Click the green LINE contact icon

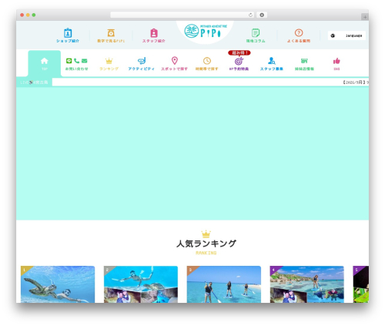click(x=69, y=61)
